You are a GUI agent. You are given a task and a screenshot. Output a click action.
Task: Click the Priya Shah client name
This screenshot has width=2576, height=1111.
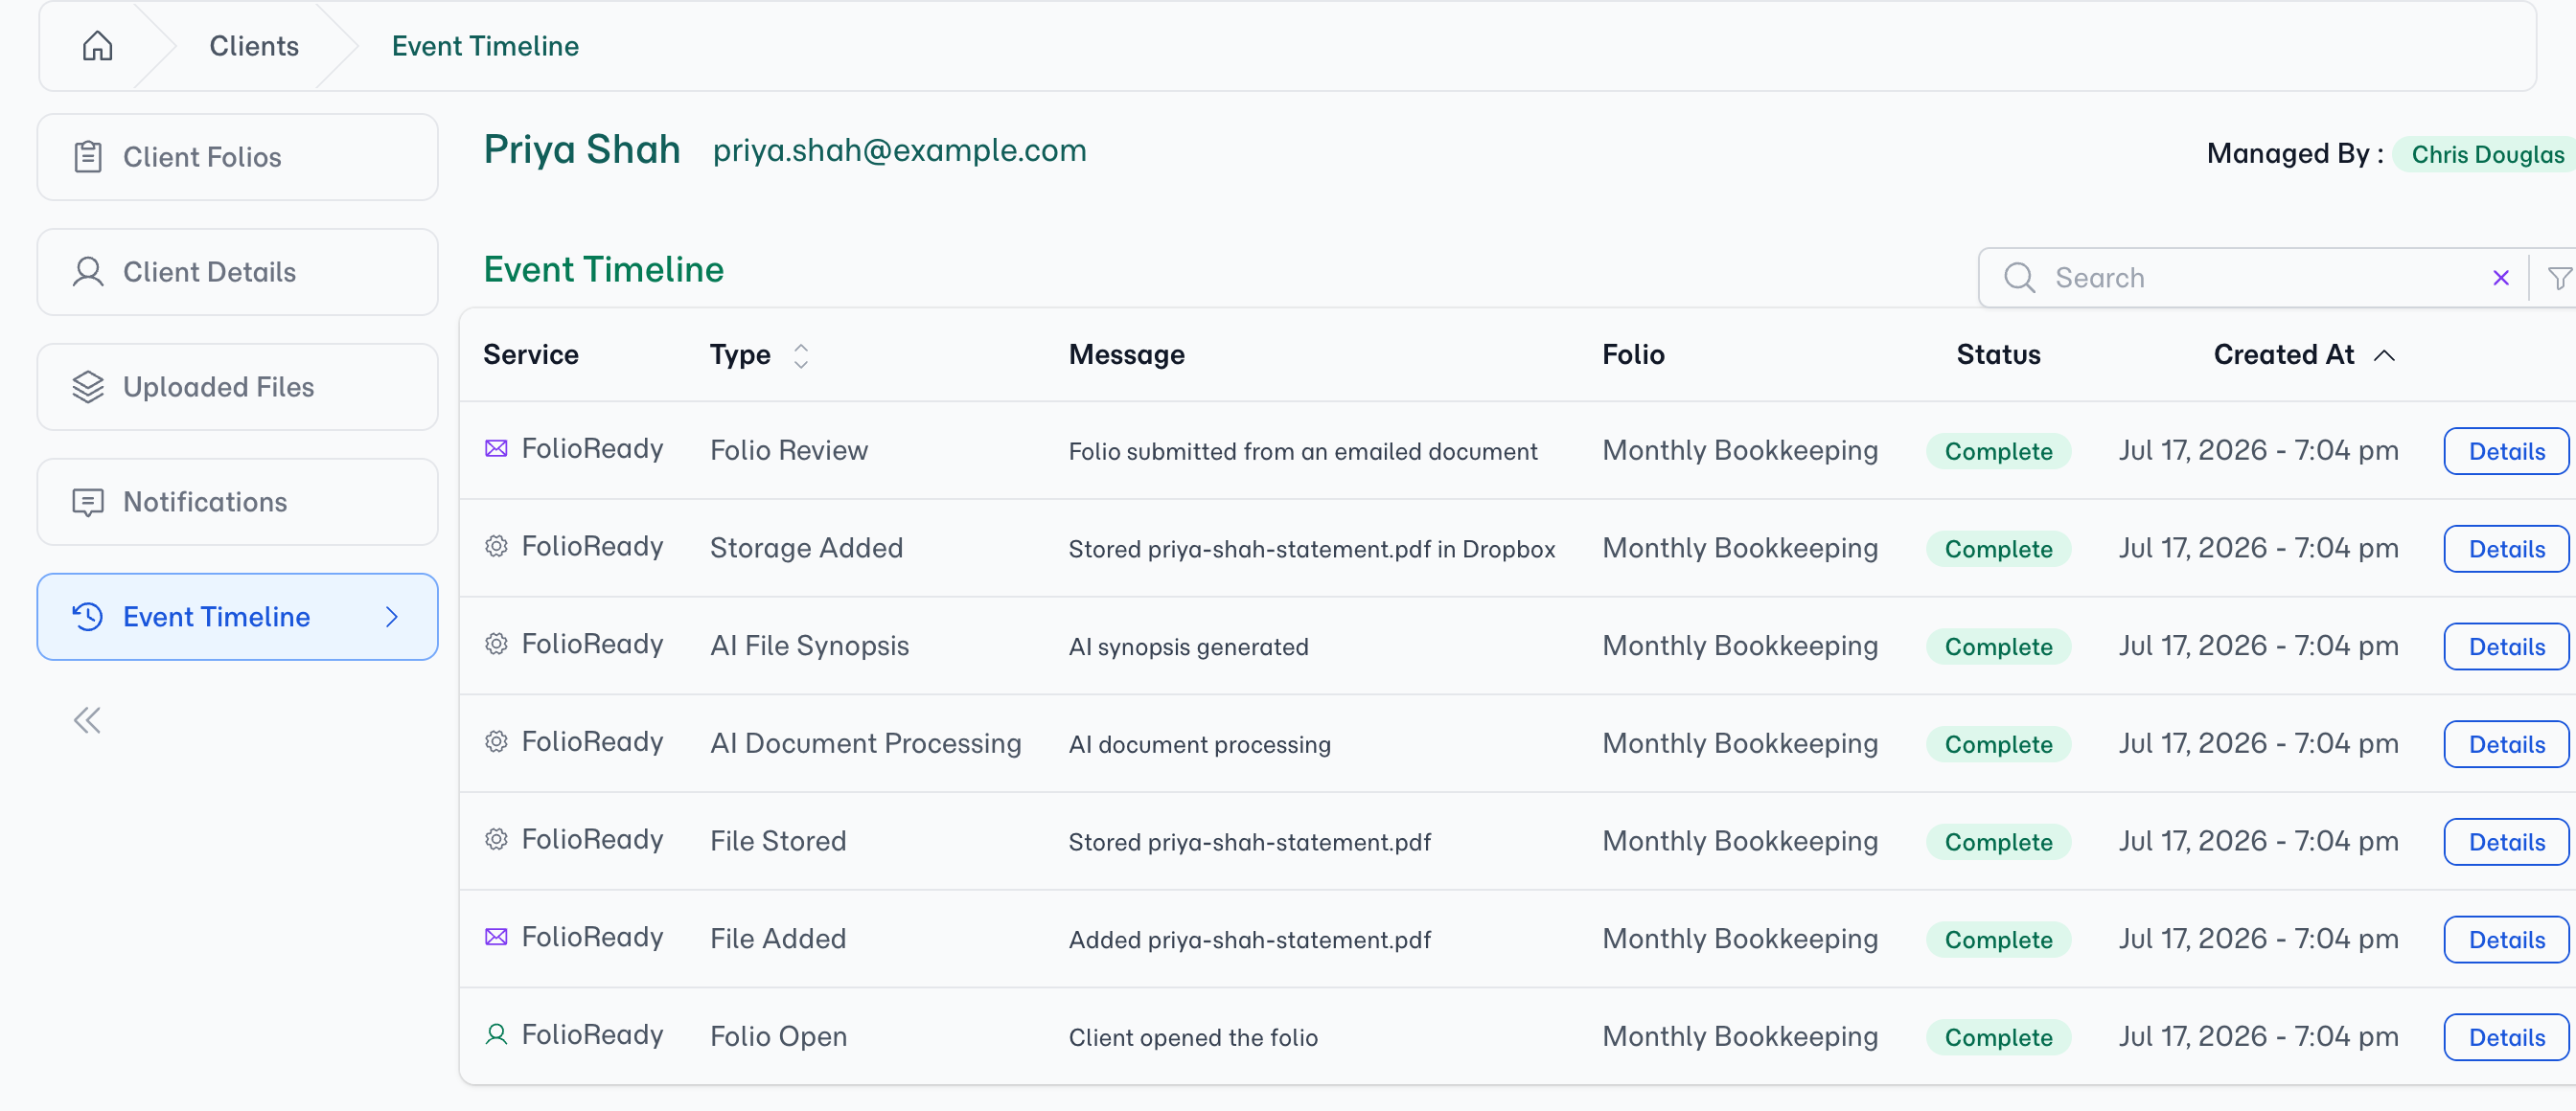[x=582, y=149]
